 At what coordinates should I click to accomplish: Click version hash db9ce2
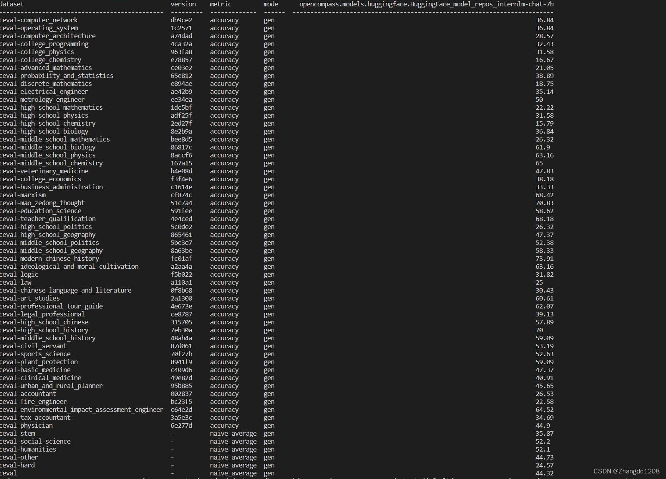[x=181, y=20]
